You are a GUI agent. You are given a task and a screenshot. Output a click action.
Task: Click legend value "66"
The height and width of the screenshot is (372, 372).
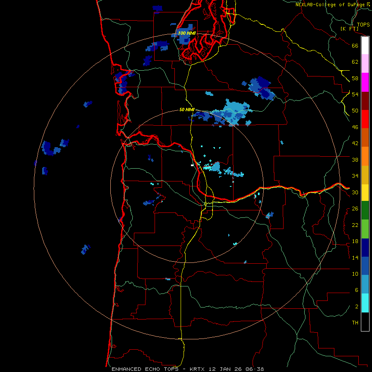[x=355, y=45]
